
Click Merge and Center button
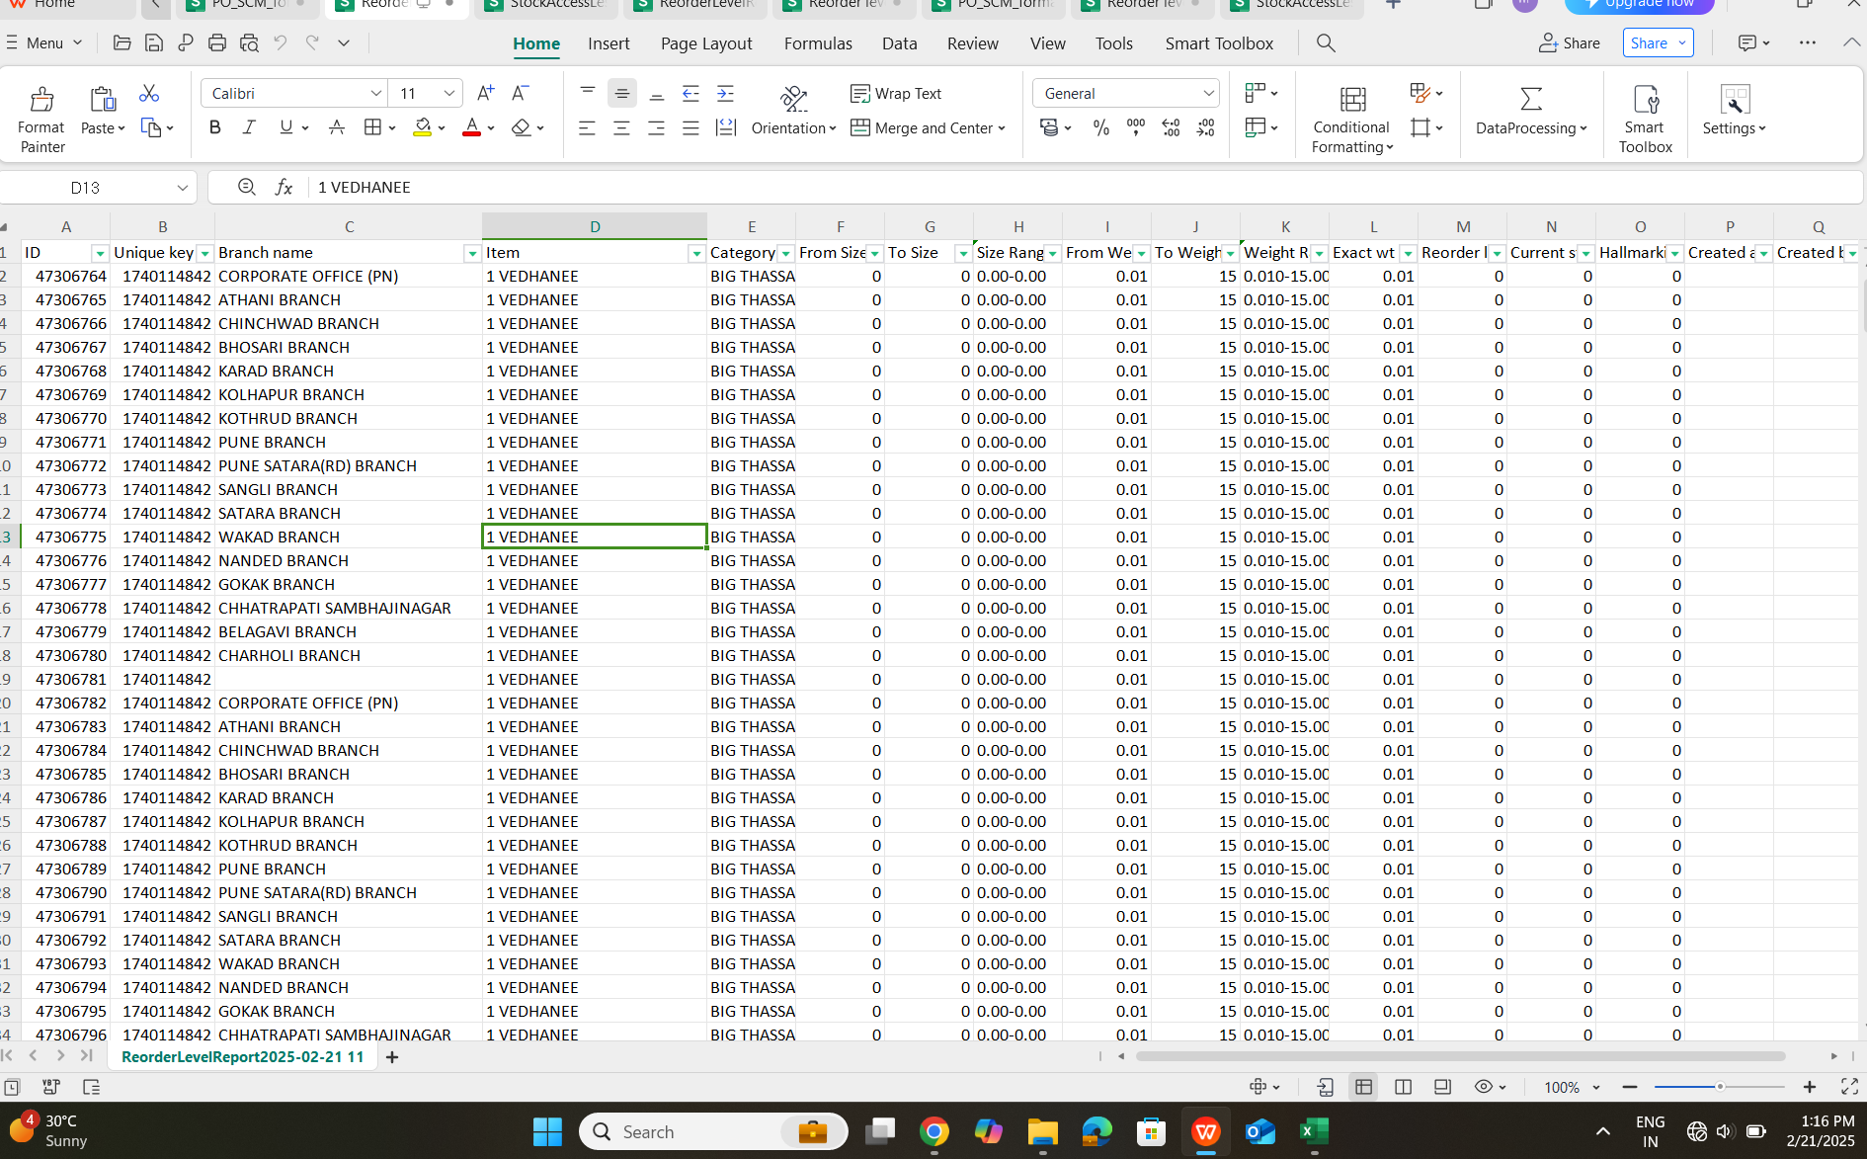coord(928,127)
